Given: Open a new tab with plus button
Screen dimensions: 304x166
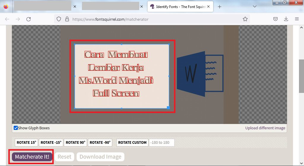Looking at the screenshot, I should click(219, 7).
